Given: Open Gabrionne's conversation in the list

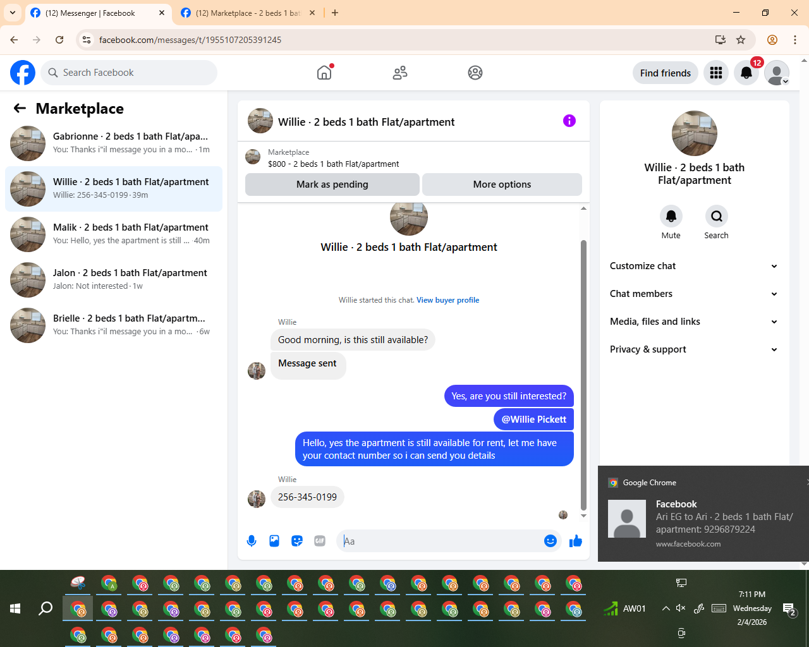Looking at the screenshot, I should click(114, 143).
